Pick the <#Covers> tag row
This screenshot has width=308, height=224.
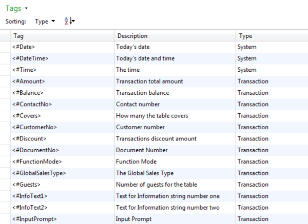(x=27, y=116)
